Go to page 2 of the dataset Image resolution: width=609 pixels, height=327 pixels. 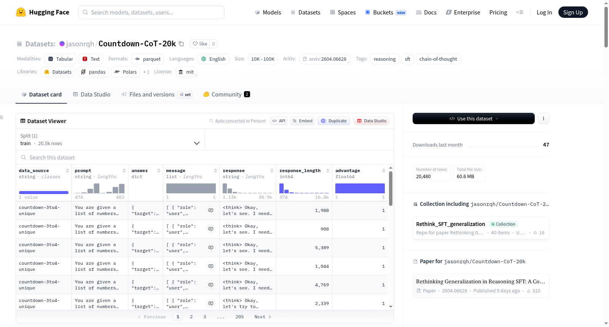[191, 317]
